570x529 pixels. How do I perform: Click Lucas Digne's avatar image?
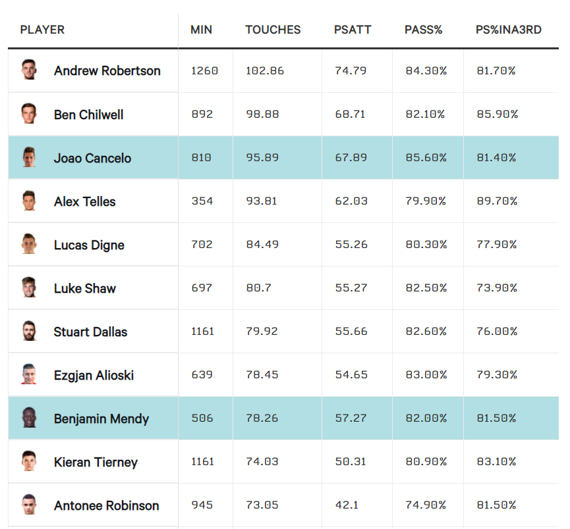click(28, 245)
